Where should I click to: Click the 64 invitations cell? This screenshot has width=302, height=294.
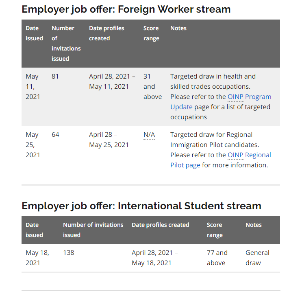point(55,135)
